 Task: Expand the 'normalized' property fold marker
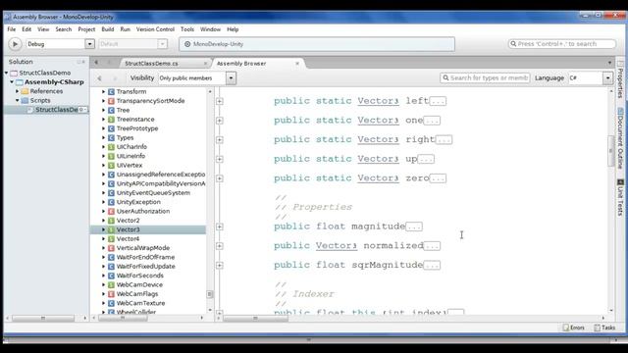220,246
